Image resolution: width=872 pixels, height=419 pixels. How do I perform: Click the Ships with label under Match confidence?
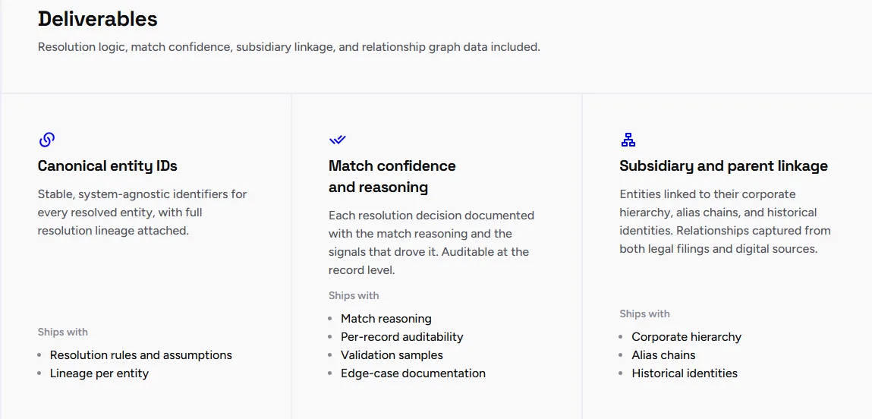pyautogui.click(x=354, y=295)
